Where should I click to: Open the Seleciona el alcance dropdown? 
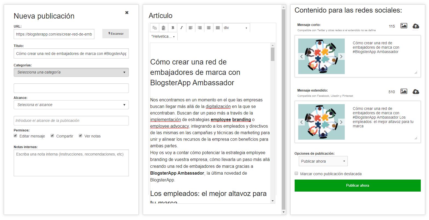point(71,105)
